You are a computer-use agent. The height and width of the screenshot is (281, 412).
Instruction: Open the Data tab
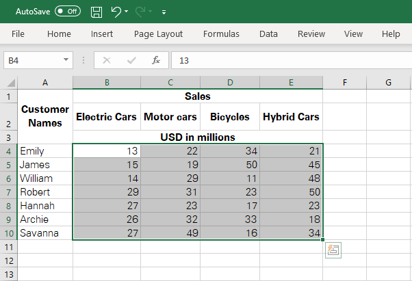coord(268,34)
